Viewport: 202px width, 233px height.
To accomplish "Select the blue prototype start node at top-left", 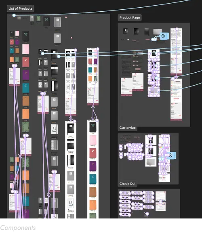I will point(14,15).
